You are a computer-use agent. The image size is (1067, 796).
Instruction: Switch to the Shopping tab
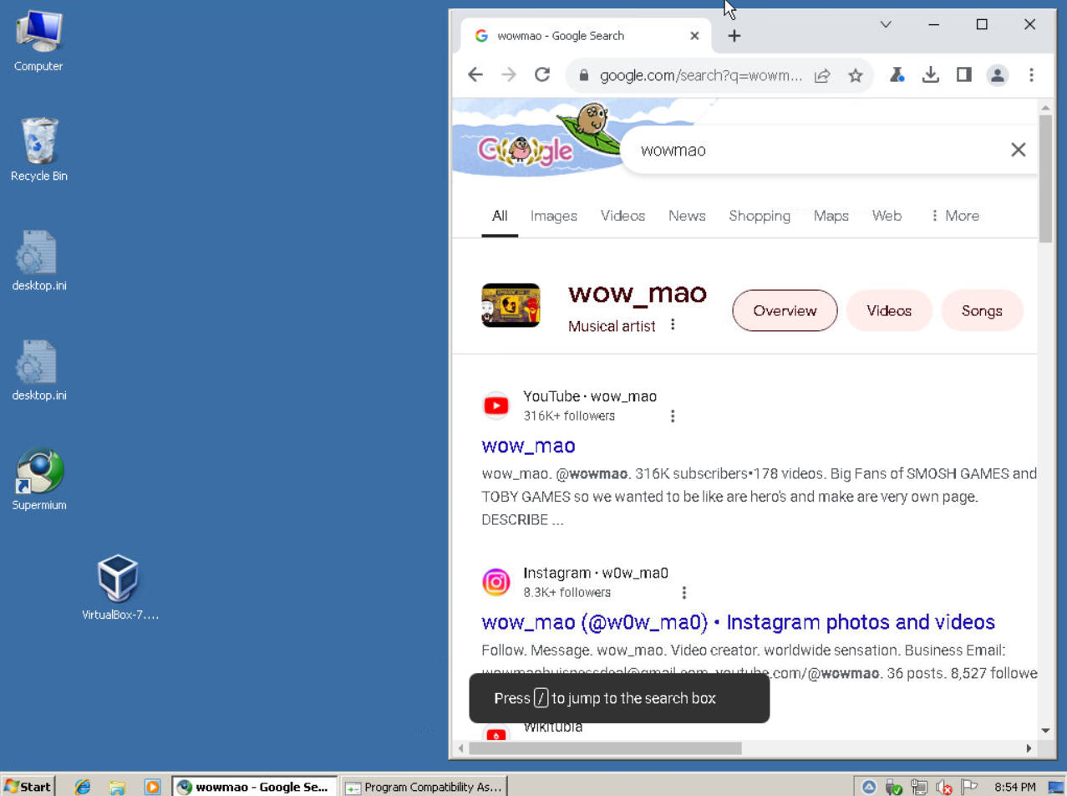(x=760, y=216)
